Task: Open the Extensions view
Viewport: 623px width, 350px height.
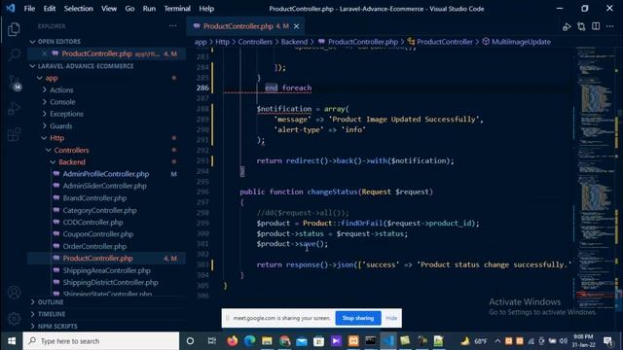Action: tap(14, 134)
